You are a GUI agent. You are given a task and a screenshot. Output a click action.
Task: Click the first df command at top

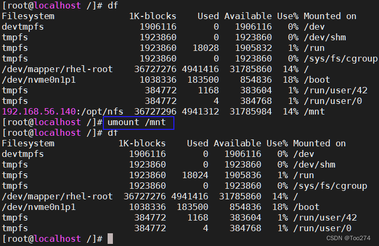point(112,5)
